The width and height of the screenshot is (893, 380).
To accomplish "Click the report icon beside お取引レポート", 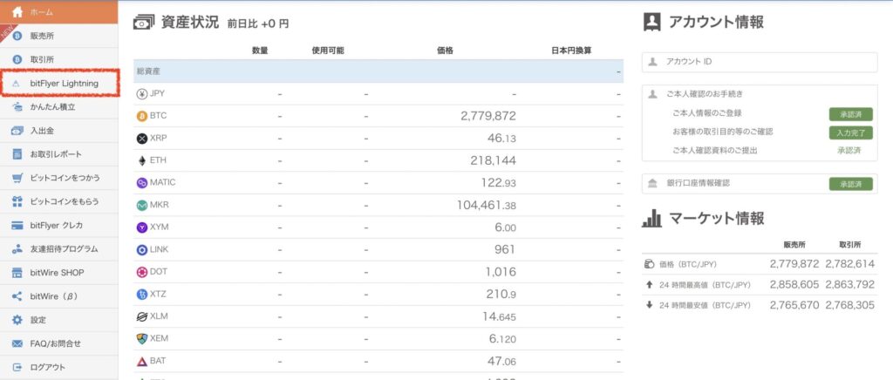I will tap(17, 154).
